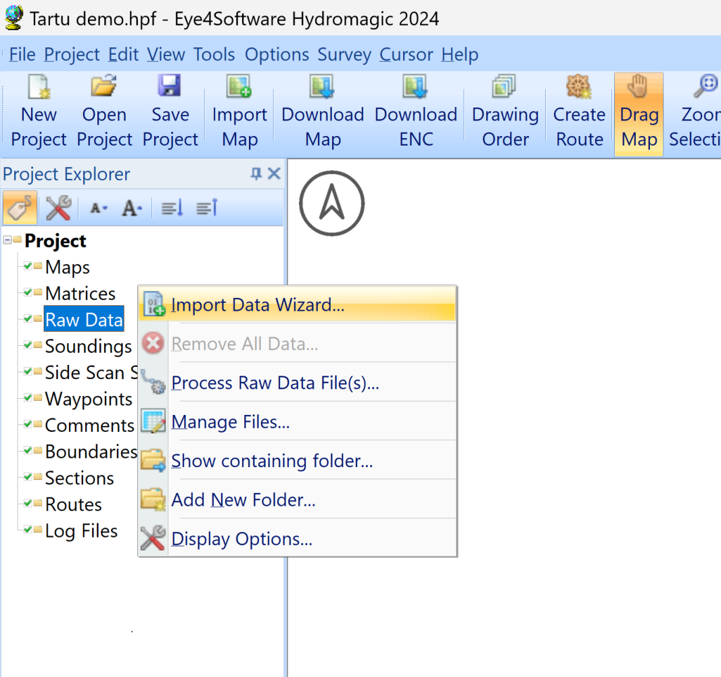
Task: Toggle the tag icon in Project Explorer toolbar
Action: [x=20, y=208]
